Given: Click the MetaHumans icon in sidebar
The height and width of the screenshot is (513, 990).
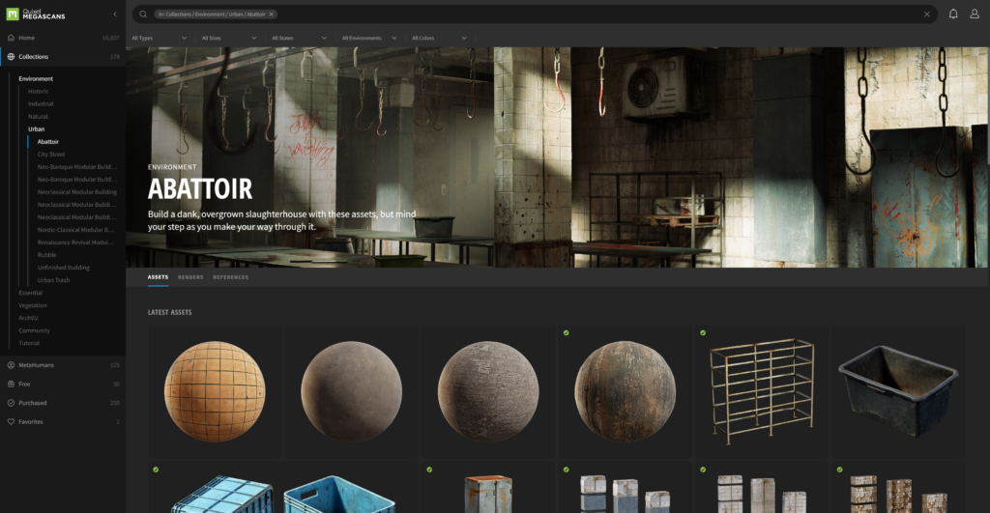Looking at the screenshot, I should pos(11,365).
